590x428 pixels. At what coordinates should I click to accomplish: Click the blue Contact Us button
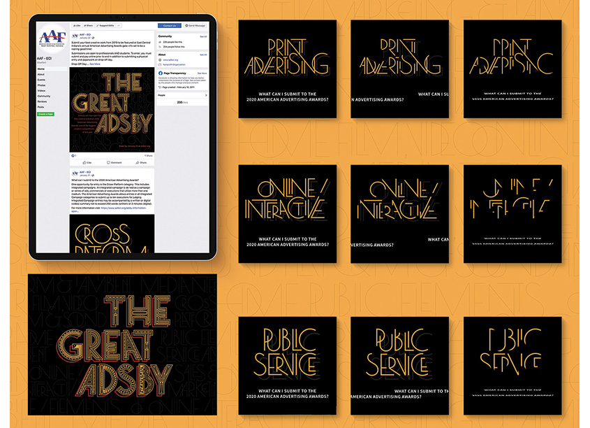[x=170, y=26]
